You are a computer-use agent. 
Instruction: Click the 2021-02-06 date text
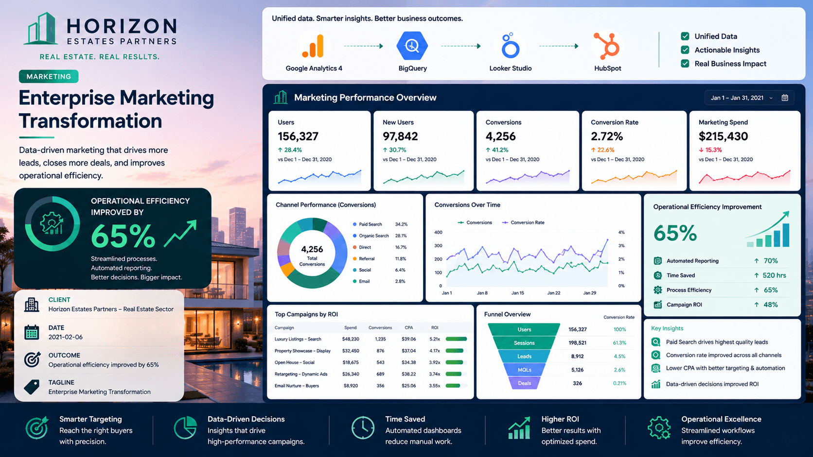(x=66, y=337)
